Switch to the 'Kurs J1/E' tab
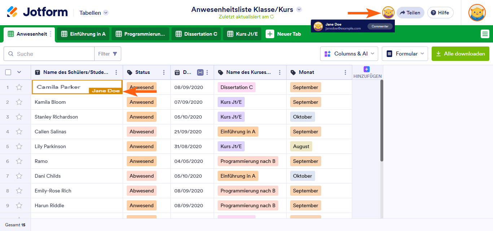The image size is (493, 231). (x=242, y=34)
